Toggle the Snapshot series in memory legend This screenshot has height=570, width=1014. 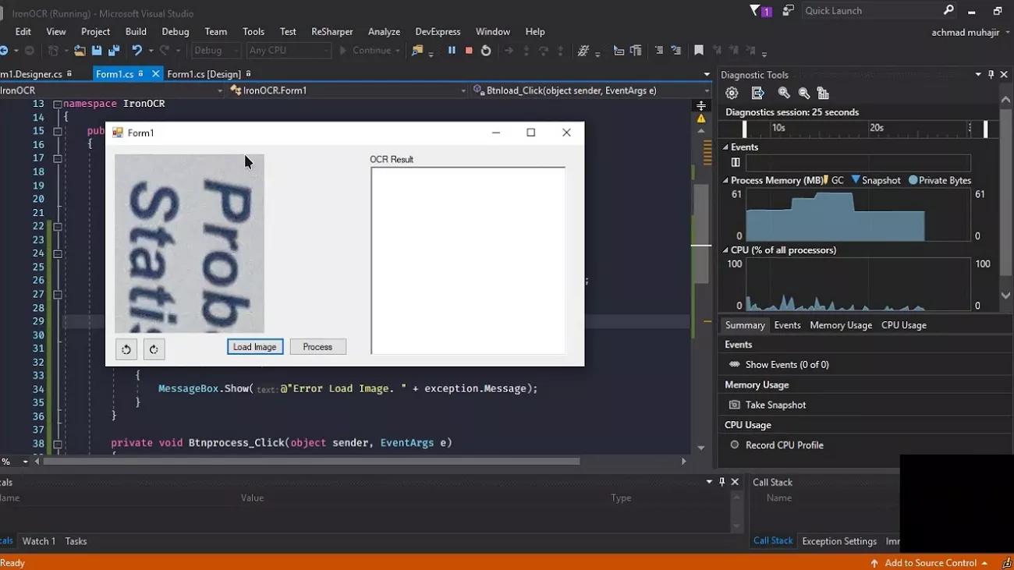(x=876, y=179)
